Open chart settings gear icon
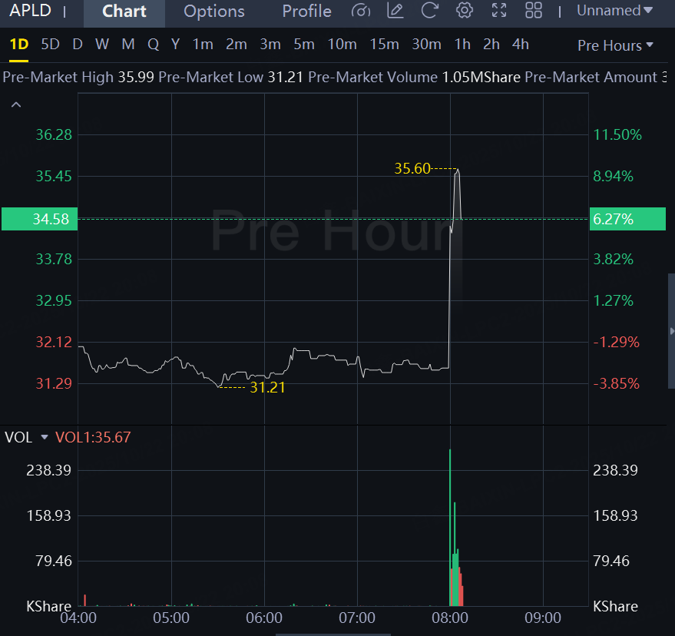 click(464, 10)
